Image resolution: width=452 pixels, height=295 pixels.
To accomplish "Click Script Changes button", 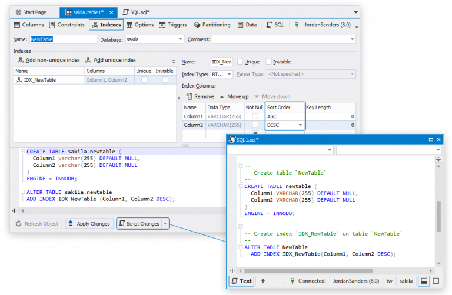I will pyautogui.click(x=139, y=224).
